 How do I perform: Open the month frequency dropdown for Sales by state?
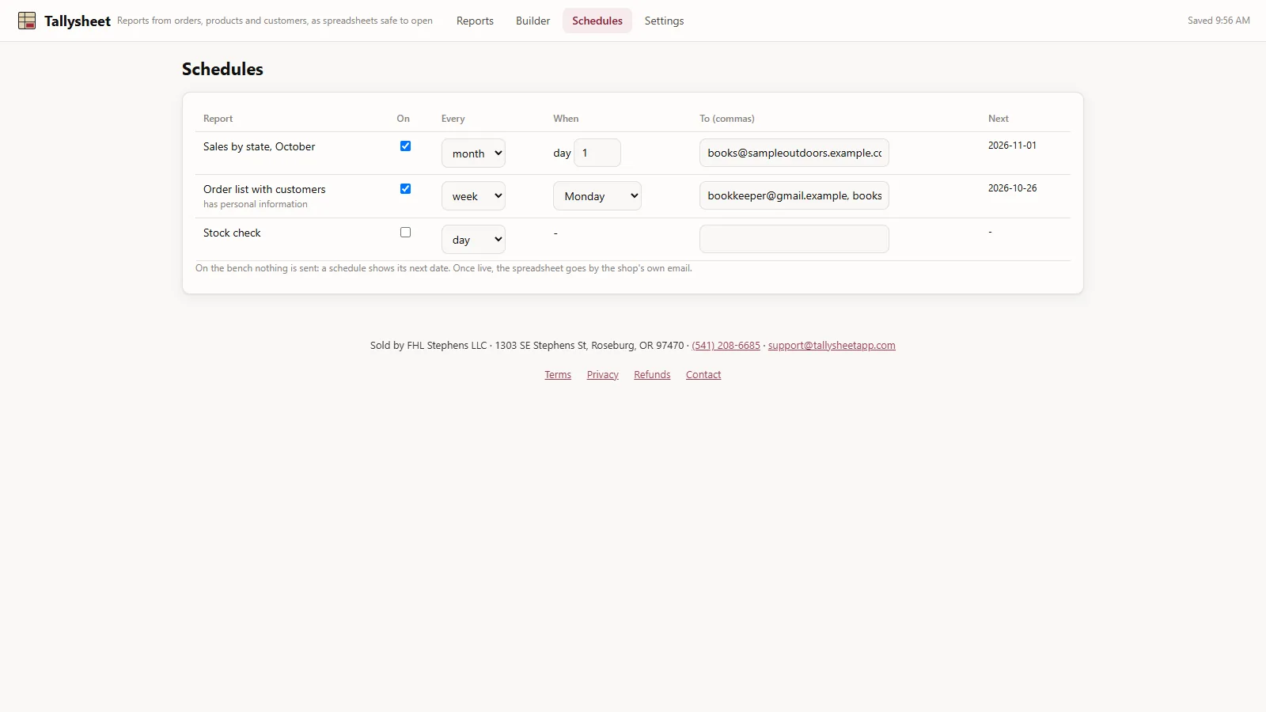pyautogui.click(x=473, y=153)
